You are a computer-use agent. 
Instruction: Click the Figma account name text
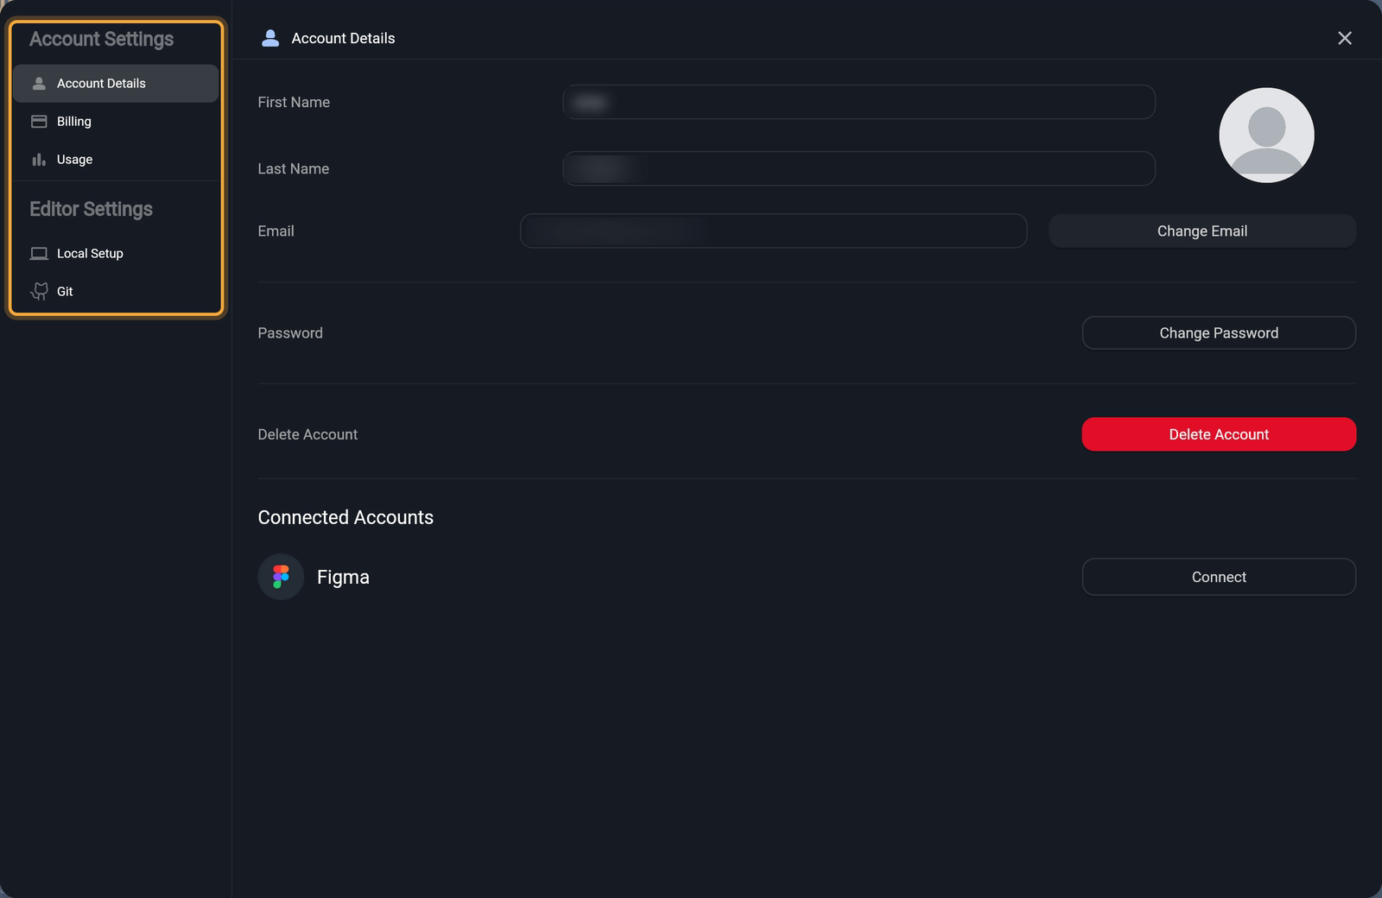pyautogui.click(x=343, y=577)
